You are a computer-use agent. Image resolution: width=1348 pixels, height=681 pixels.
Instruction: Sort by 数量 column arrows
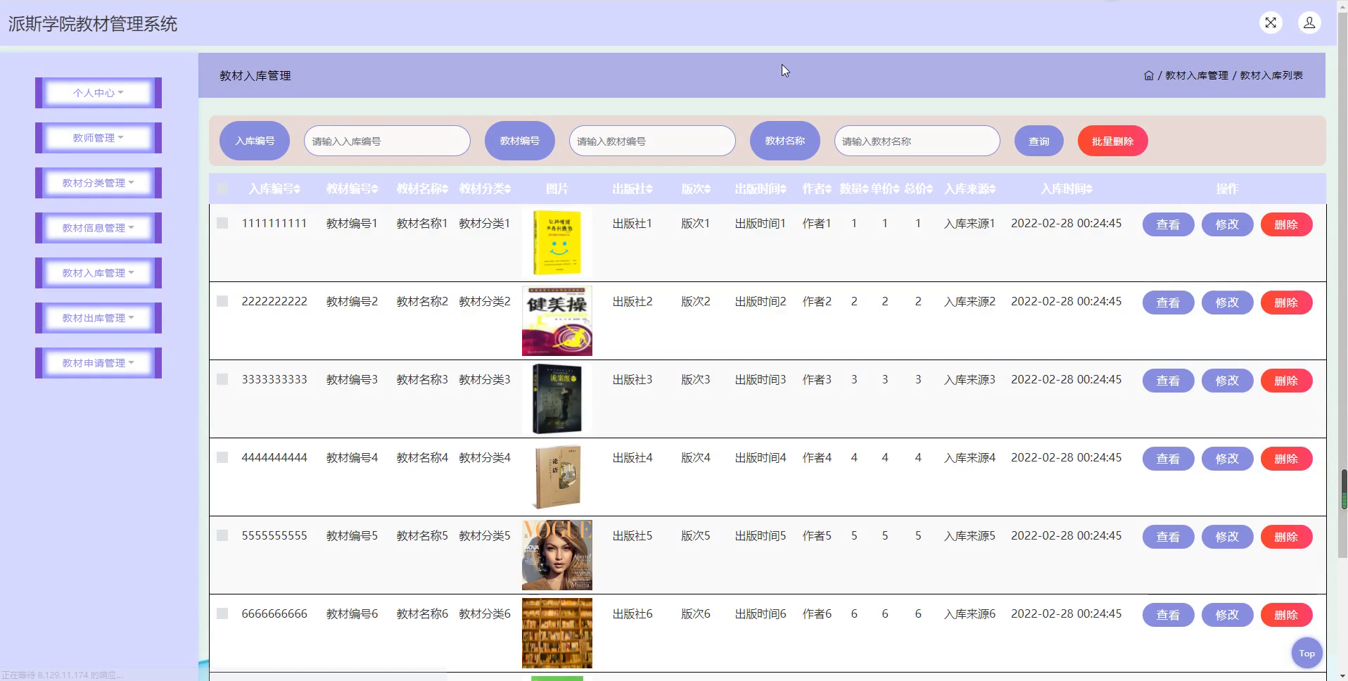coord(865,189)
